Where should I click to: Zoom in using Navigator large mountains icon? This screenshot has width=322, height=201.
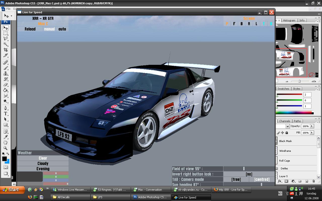coord(314,81)
